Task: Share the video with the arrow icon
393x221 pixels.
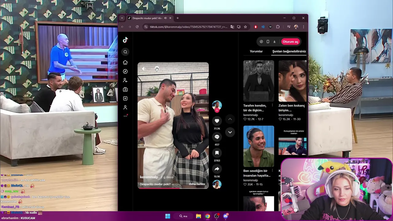Action: pyautogui.click(x=217, y=169)
